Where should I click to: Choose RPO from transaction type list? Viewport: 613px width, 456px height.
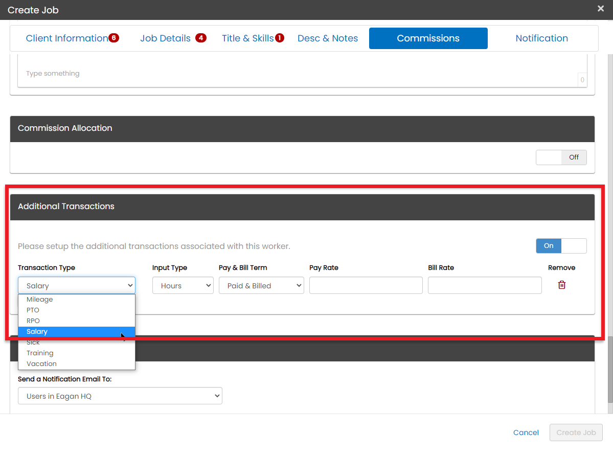click(x=77, y=321)
